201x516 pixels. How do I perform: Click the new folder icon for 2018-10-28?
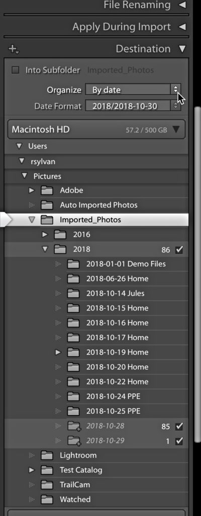point(74,426)
